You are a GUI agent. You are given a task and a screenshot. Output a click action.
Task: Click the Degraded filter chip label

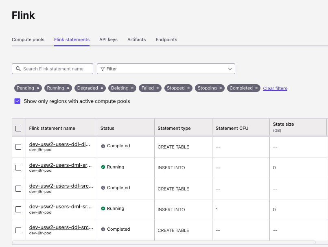[87, 88]
